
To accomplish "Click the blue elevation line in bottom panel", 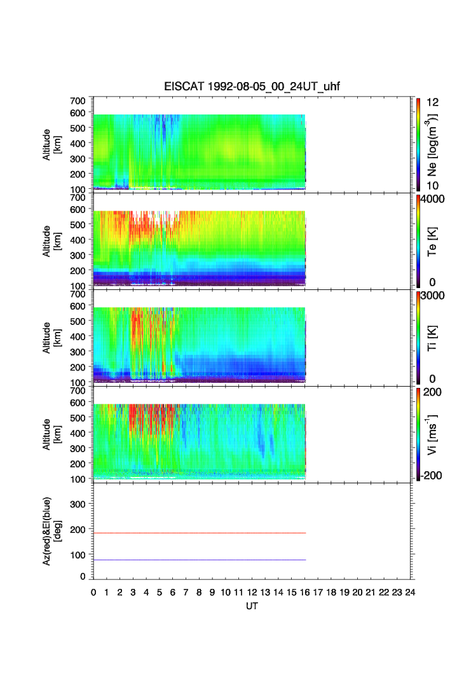I will pos(200,560).
